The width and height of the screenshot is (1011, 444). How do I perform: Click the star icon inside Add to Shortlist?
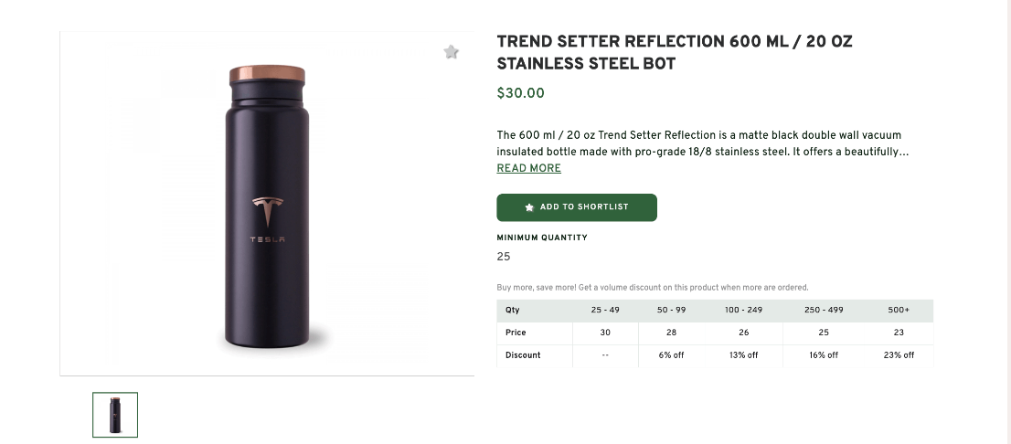pos(529,207)
